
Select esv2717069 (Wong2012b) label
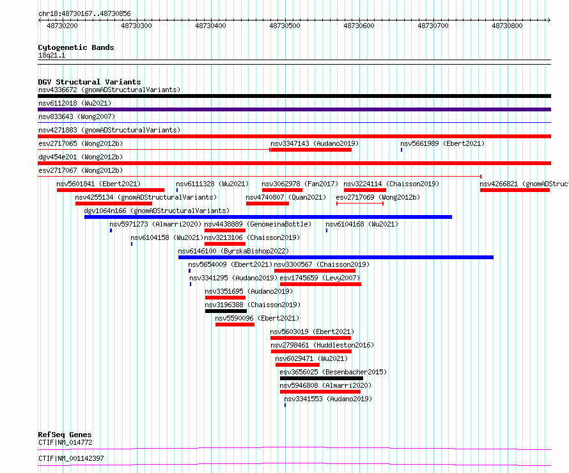coord(378,197)
